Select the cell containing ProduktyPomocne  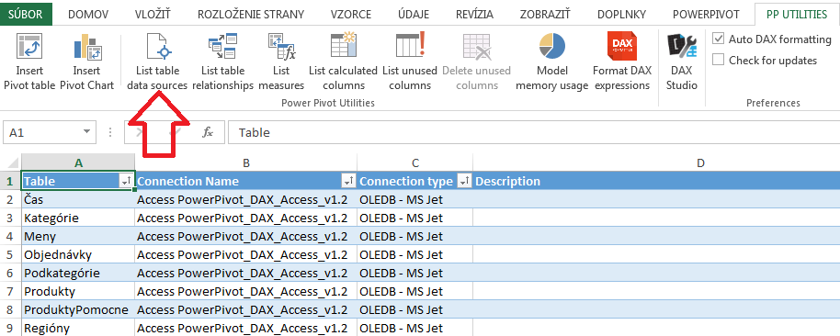[x=78, y=309]
